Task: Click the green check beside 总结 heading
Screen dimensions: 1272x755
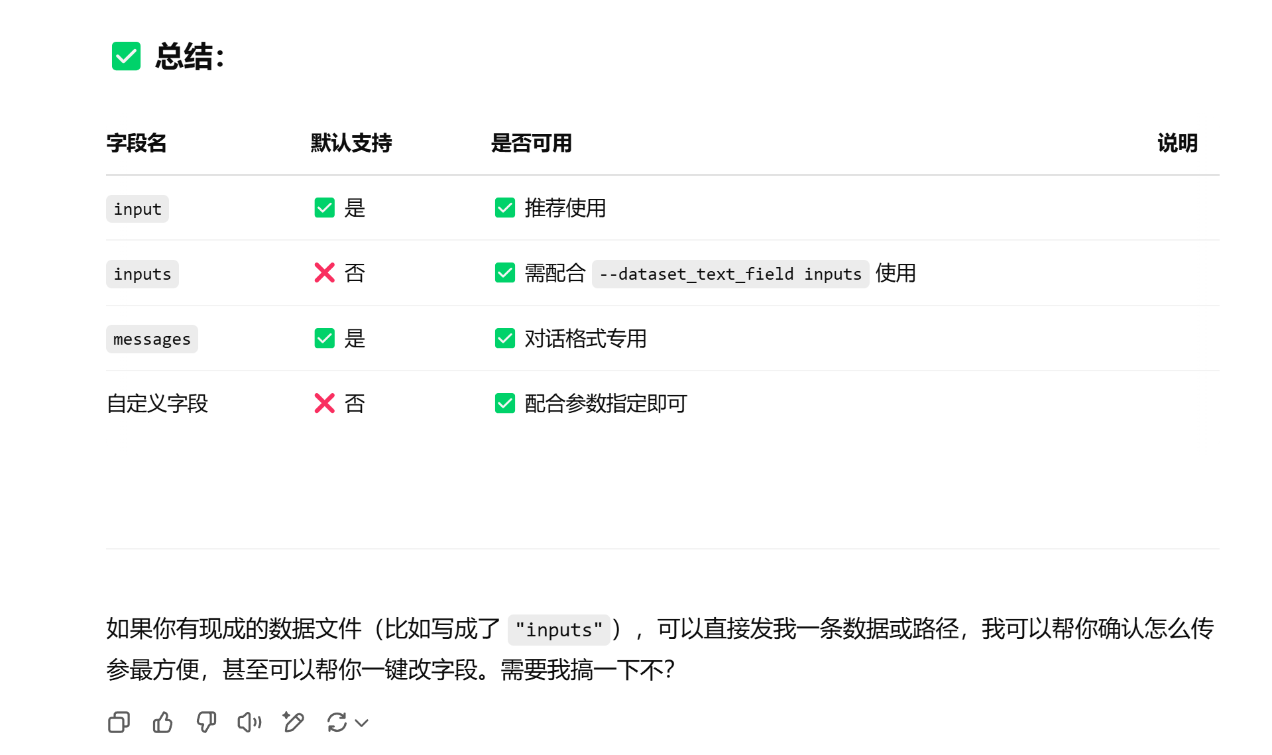Action: point(126,56)
